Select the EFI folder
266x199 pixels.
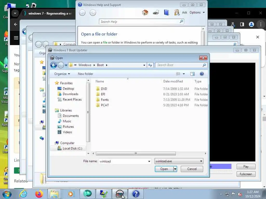pos(103,94)
